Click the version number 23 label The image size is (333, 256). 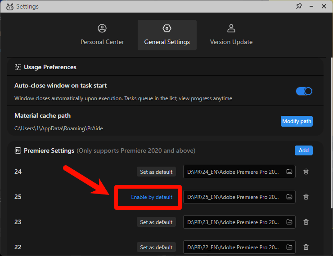[x=18, y=222]
